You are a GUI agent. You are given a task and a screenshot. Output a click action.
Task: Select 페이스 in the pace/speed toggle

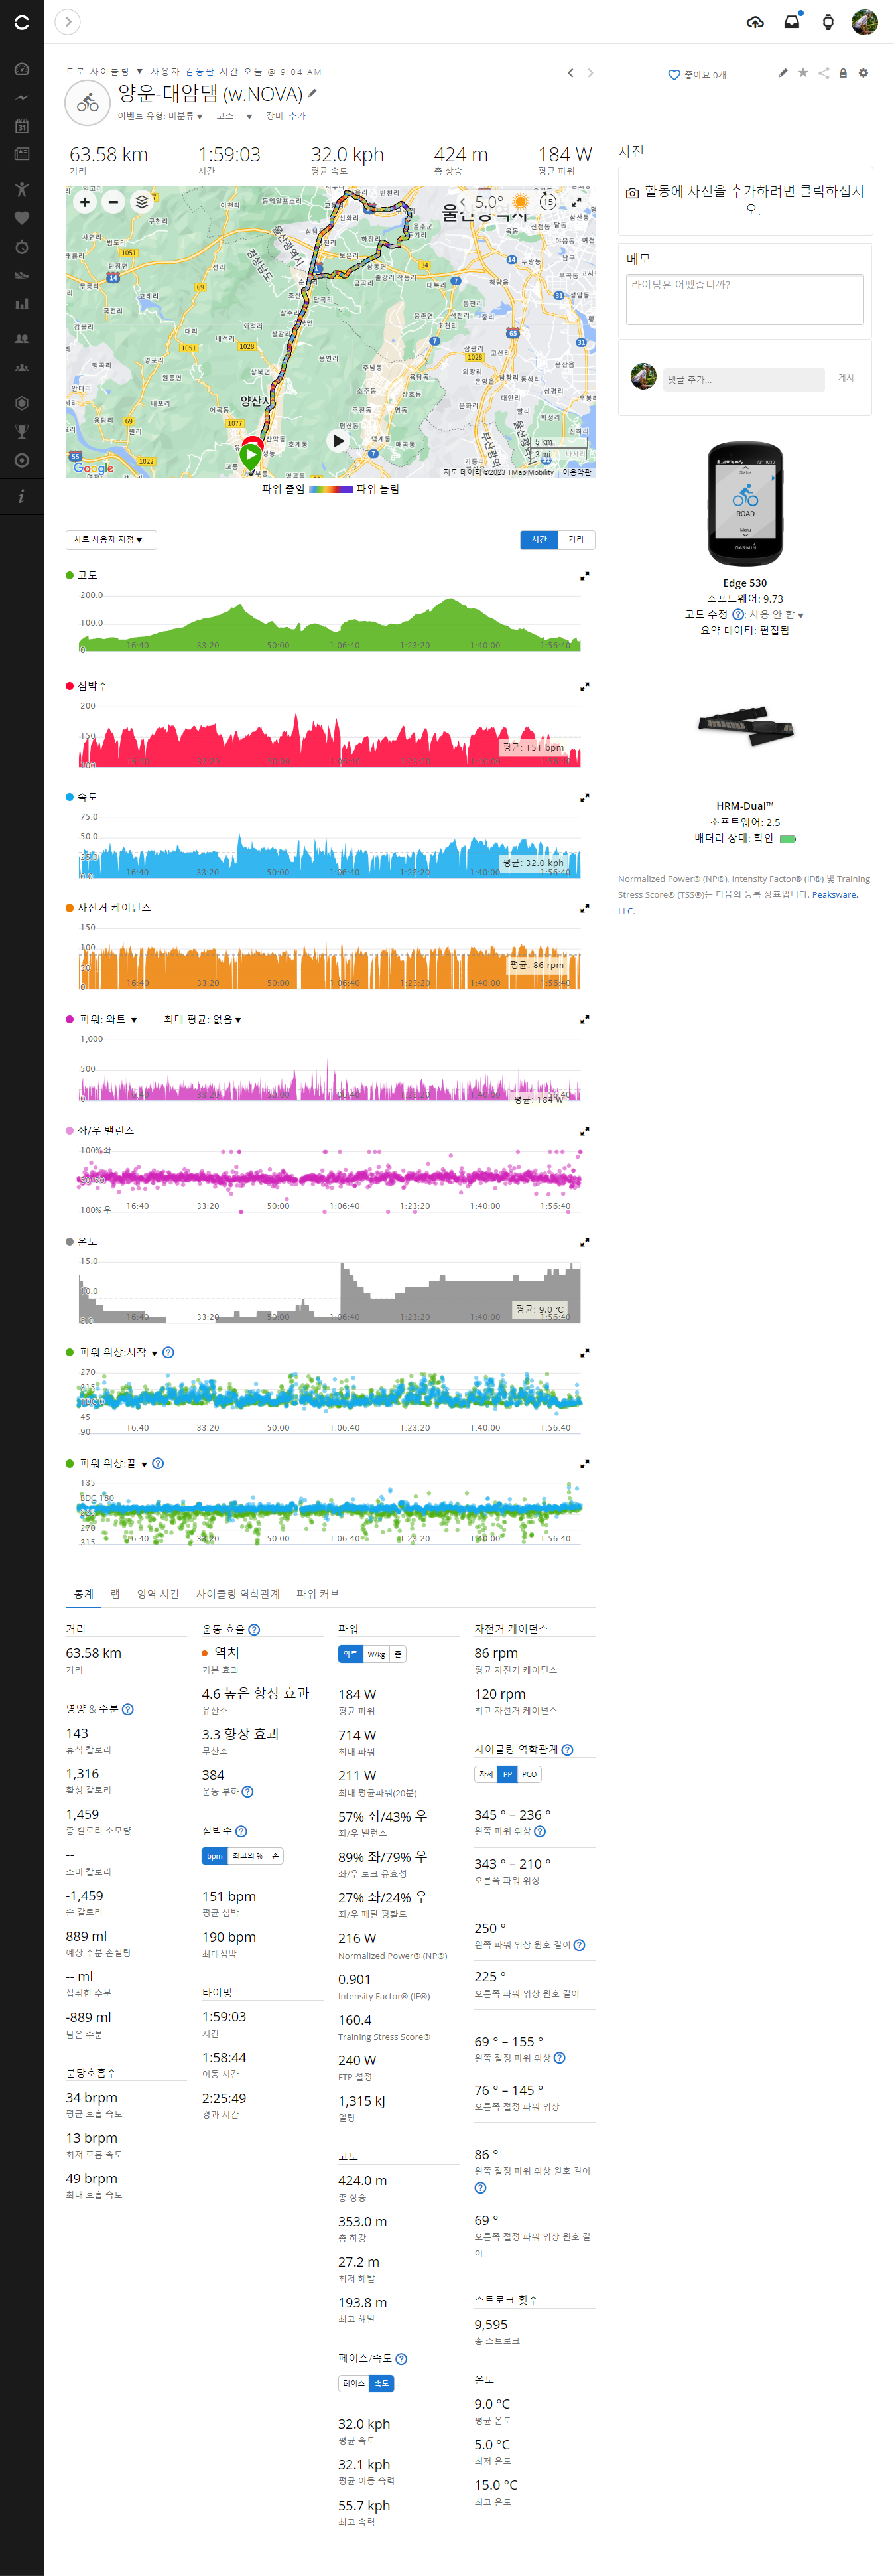pyautogui.click(x=354, y=2384)
